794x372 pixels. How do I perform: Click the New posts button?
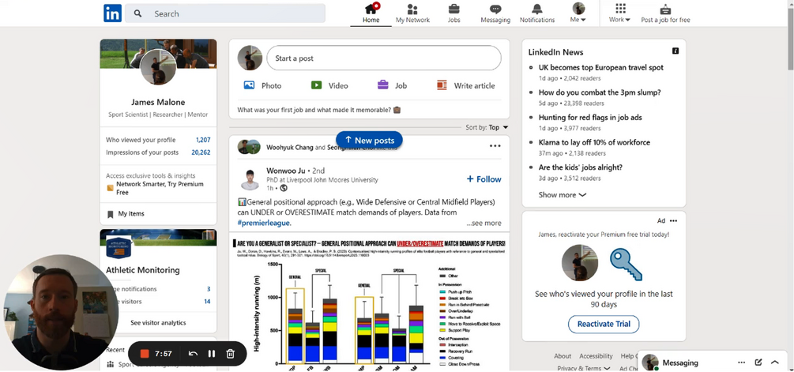[369, 141]
